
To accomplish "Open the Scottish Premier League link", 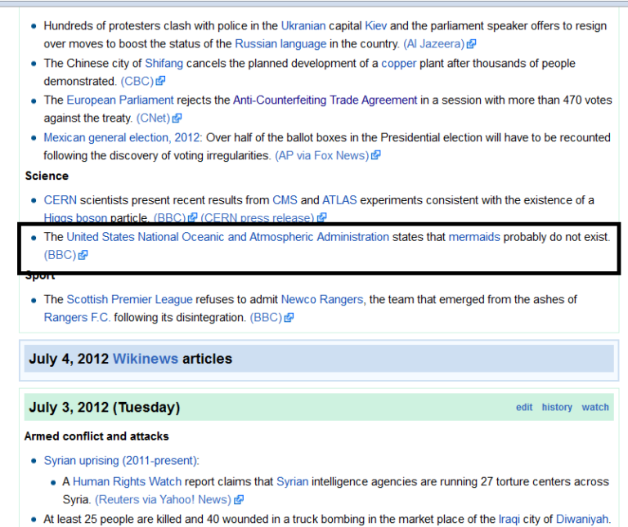I will (x=131, y=300).
